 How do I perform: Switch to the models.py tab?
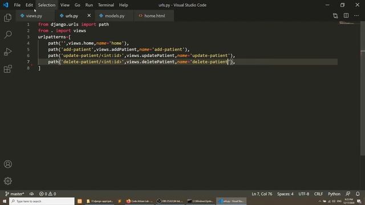[115, 16]
